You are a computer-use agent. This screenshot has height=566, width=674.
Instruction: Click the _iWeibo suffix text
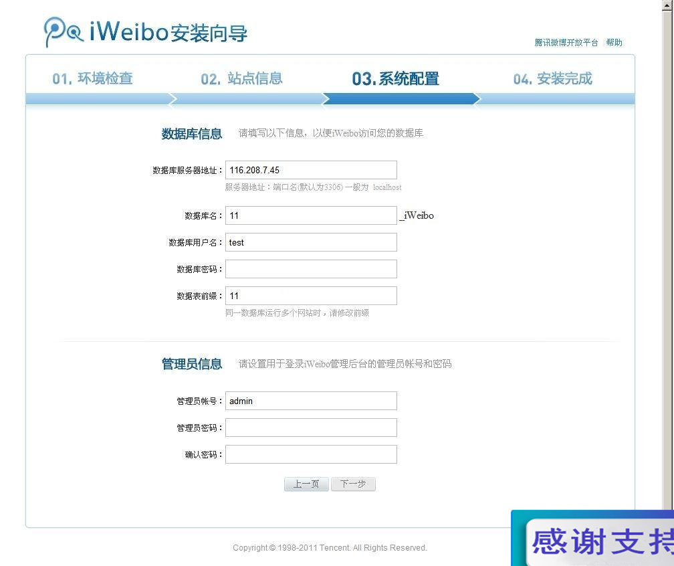(417, 216)
